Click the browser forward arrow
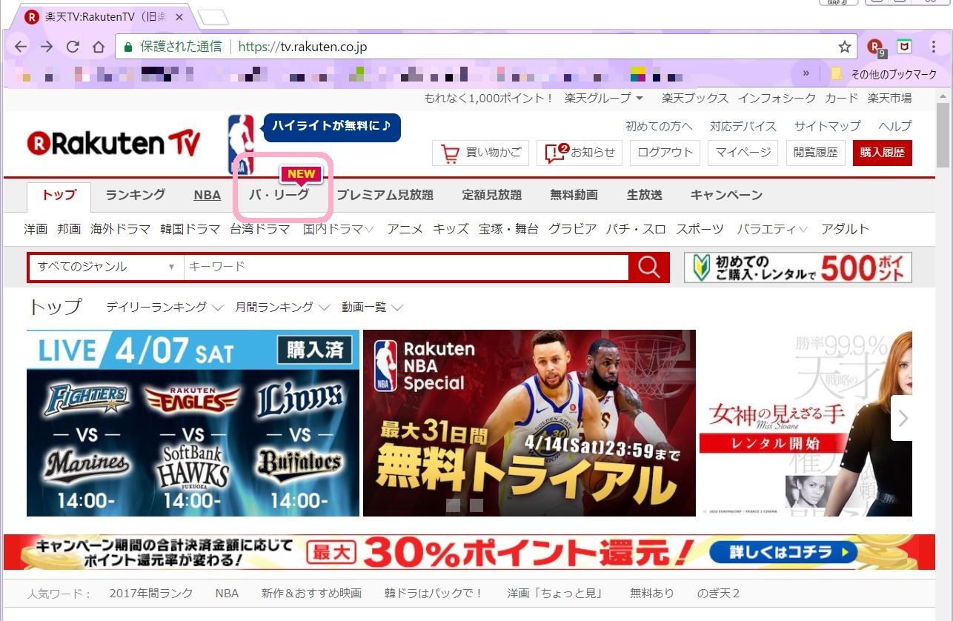The height and width of the screenshot is (621, 953). (x=47, y=47)
